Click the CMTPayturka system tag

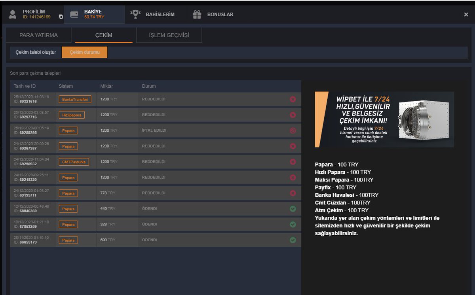tap(74, 162)
